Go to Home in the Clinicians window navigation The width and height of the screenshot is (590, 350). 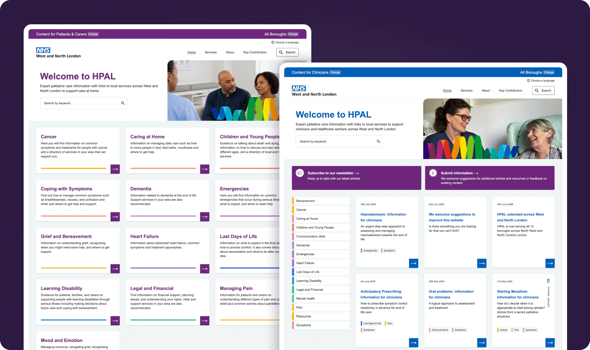pyautogui.click(x=447, y=91)
